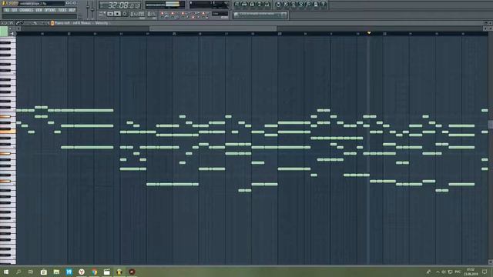Open the EDIT menu
493x277 pixels.
(x=14, y=10)
